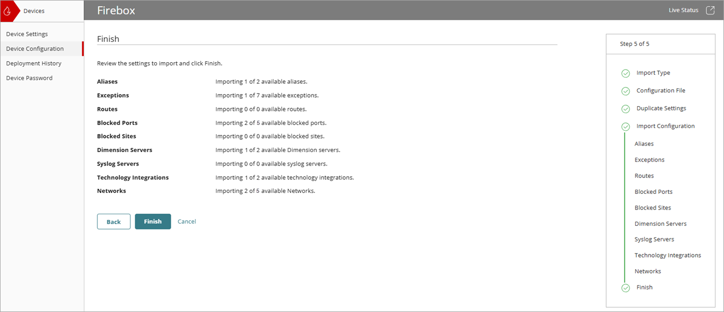Go to Aliases sub-step in wizard
This screenshot has height=312, width=724.
tap(644, 144)
